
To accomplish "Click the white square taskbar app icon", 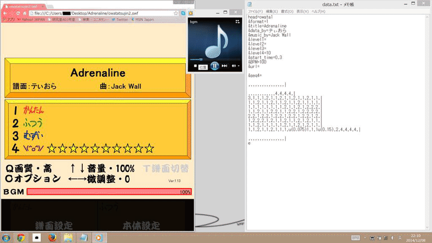I will click(36, 238).
